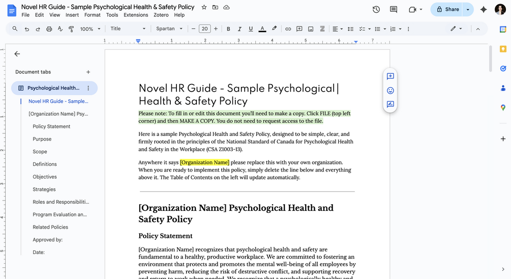Star this document
The width and height of the screenshot is (511, 279).
[204, 7]
